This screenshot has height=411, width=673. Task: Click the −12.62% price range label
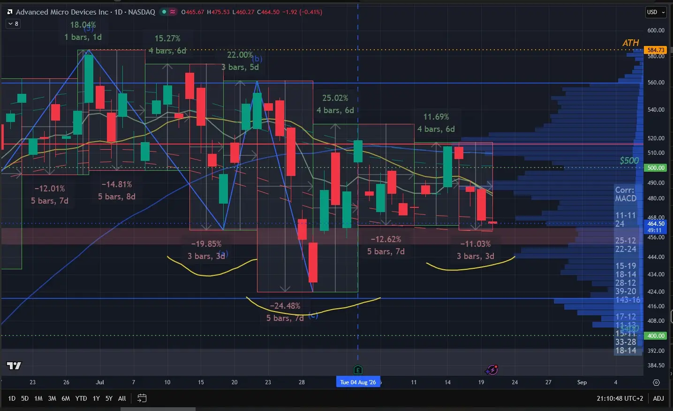tap(386, 239)
